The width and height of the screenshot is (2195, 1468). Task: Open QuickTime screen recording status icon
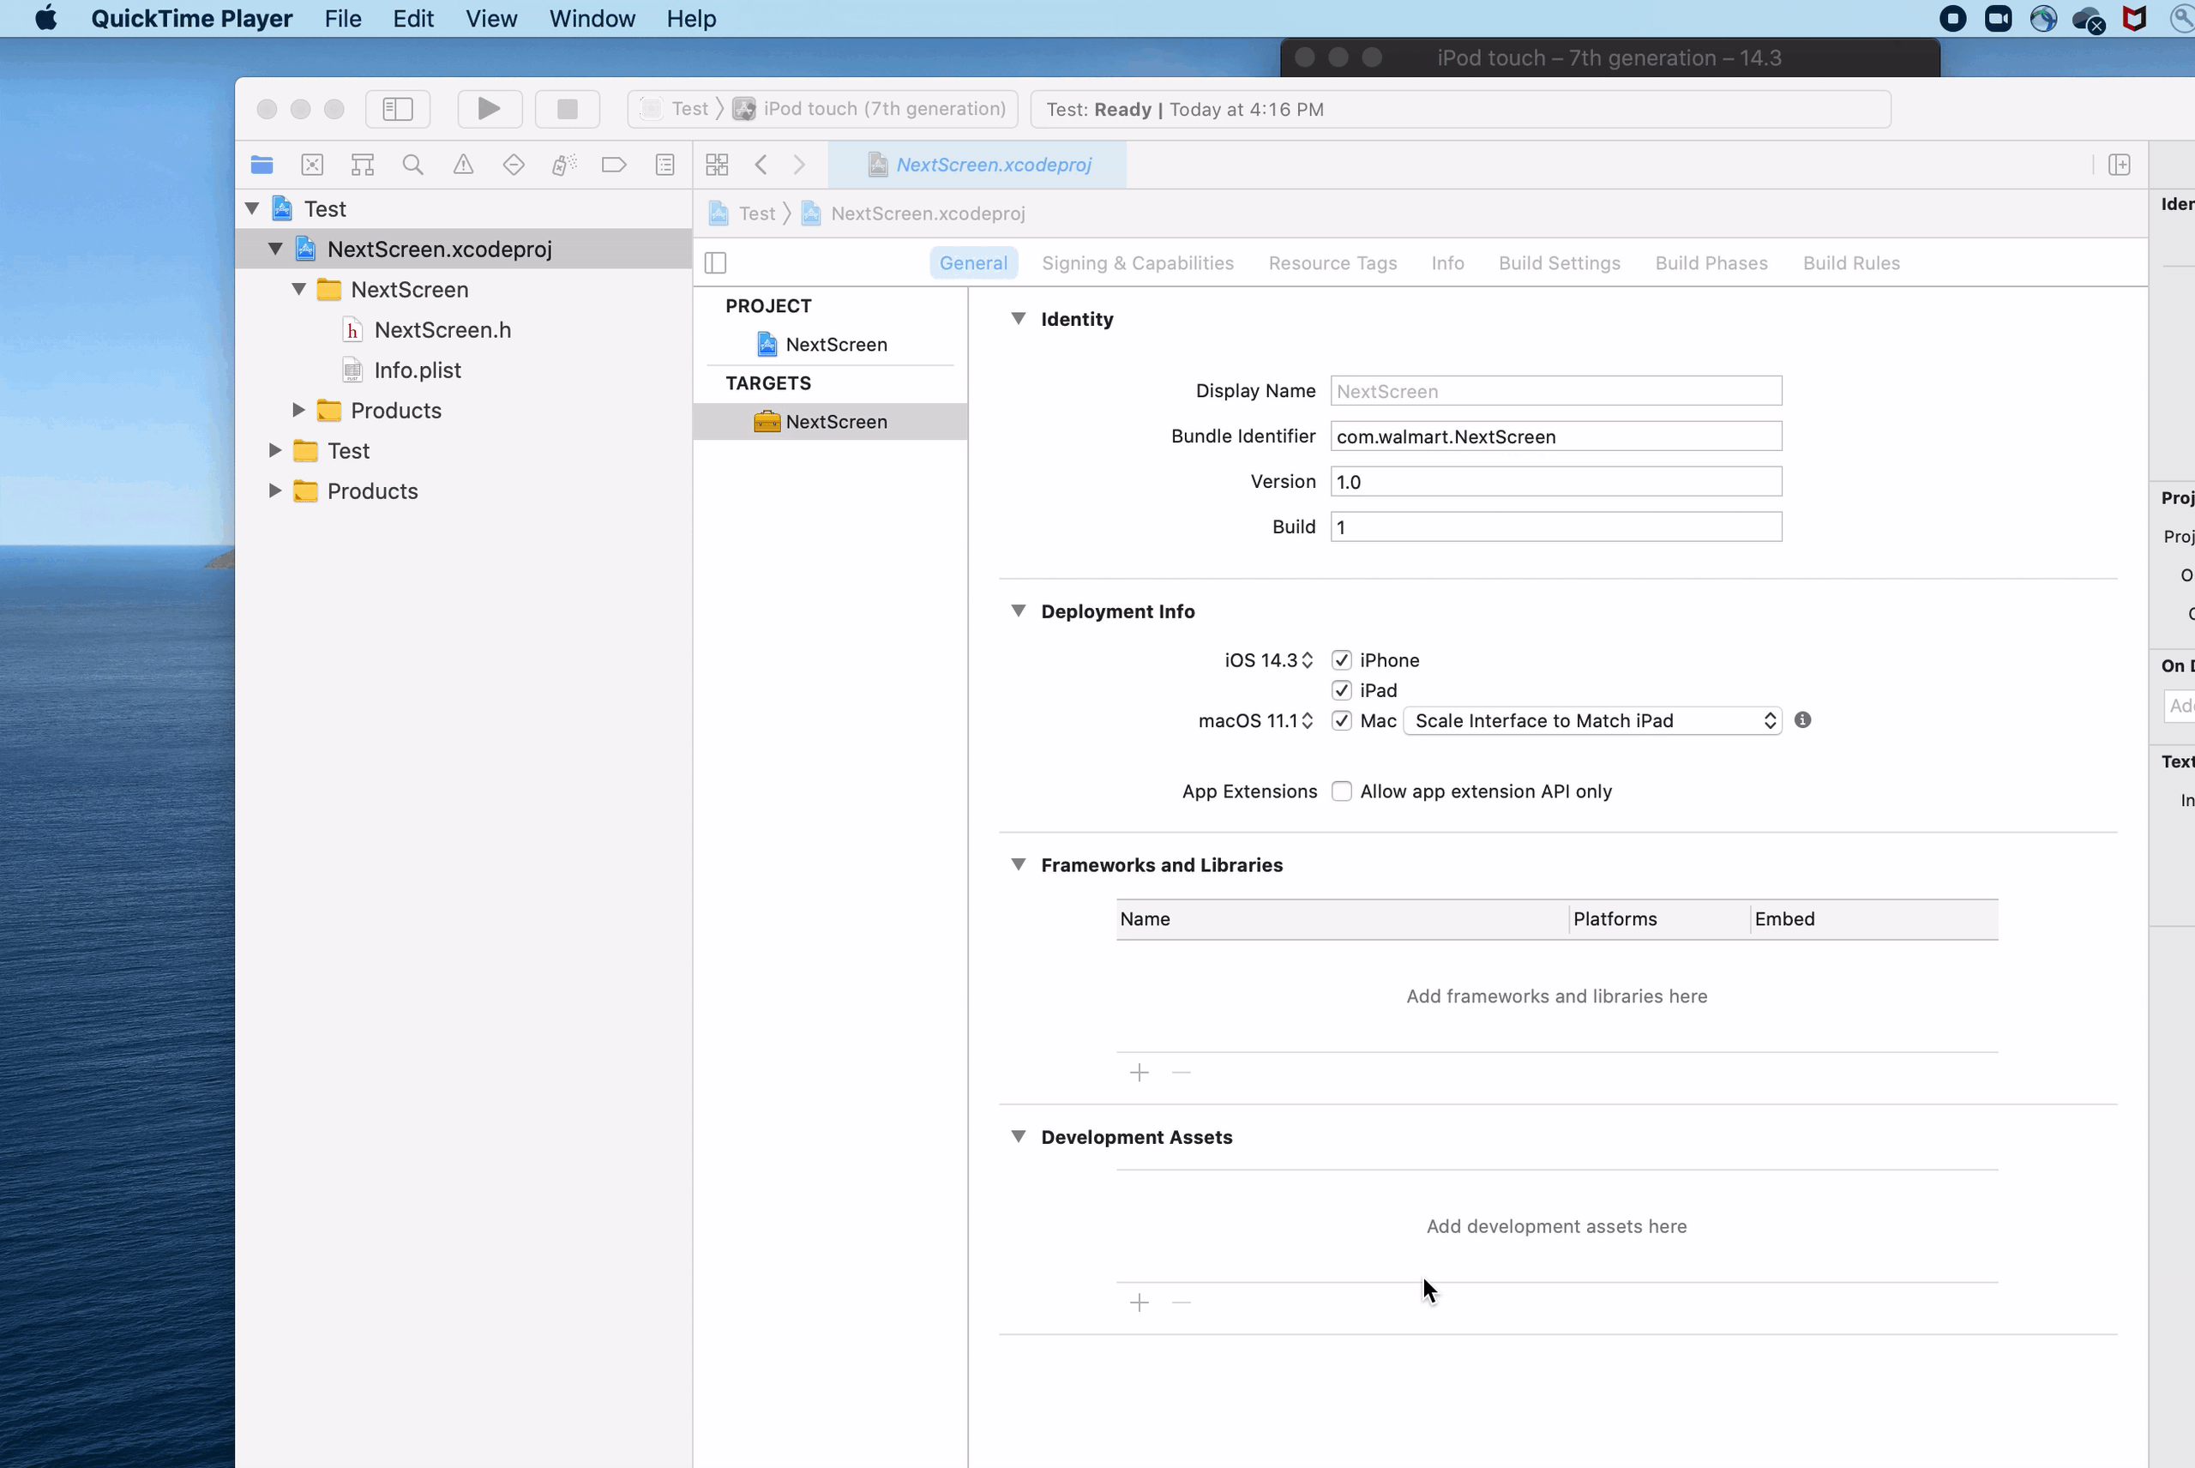coord(1953,19)
